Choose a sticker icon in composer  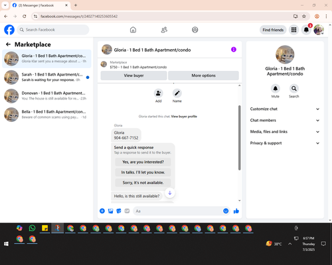[x=119, y=211]
